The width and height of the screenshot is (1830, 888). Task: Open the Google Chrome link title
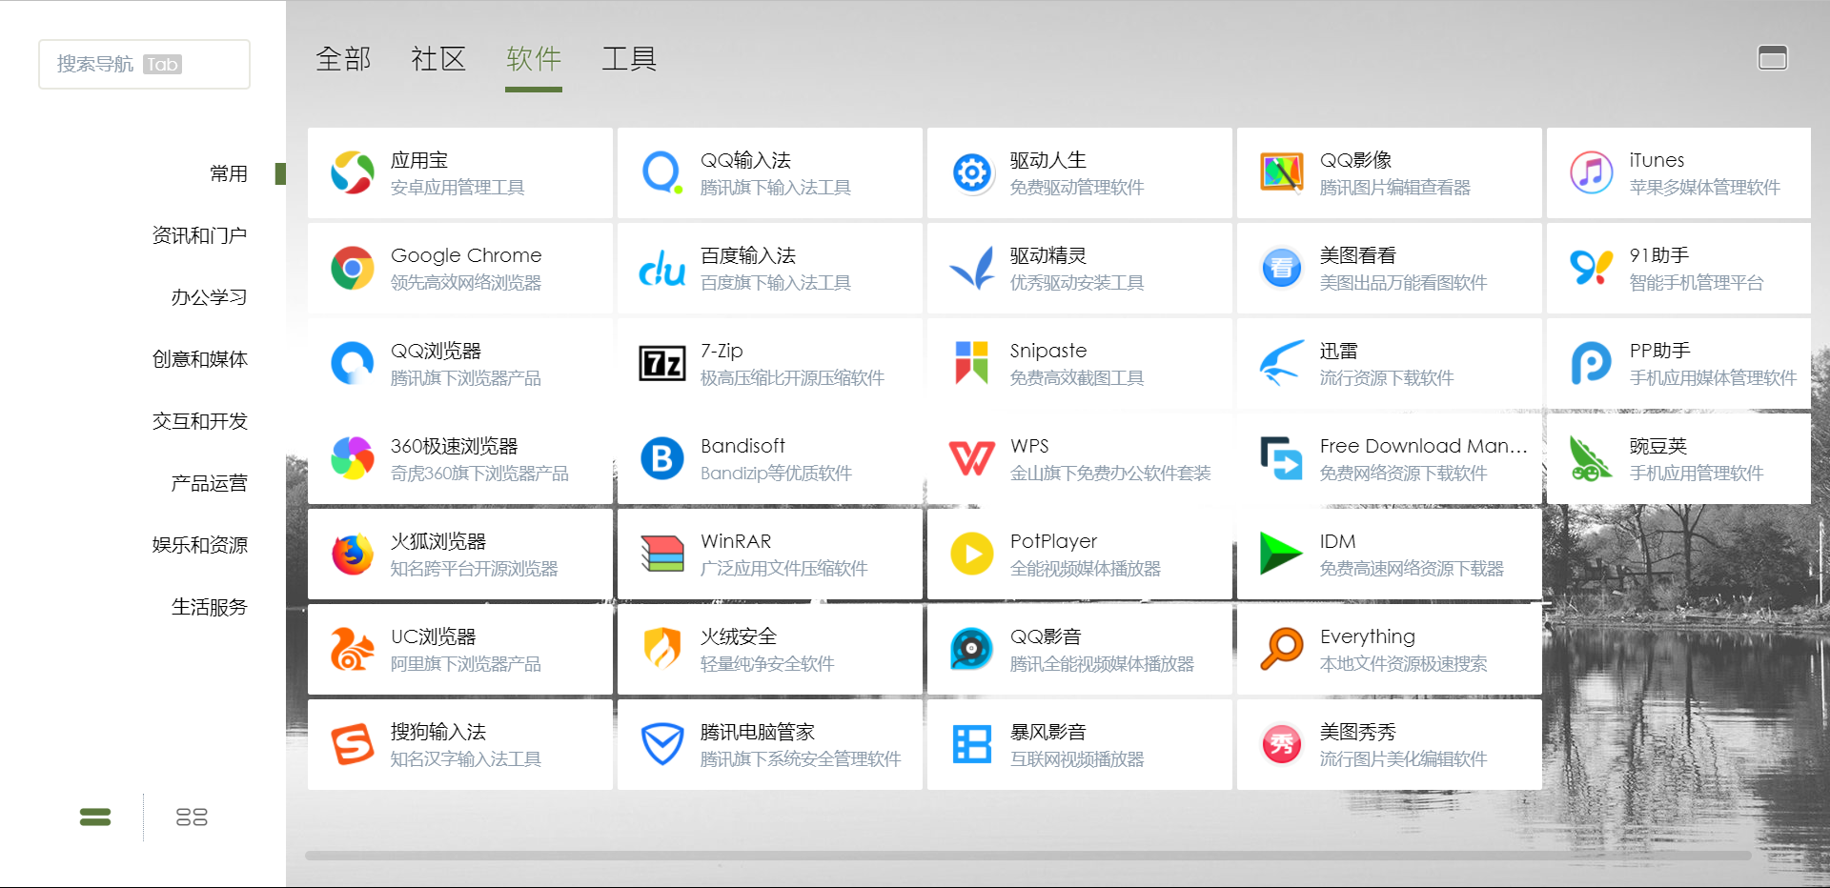[466, 255]
